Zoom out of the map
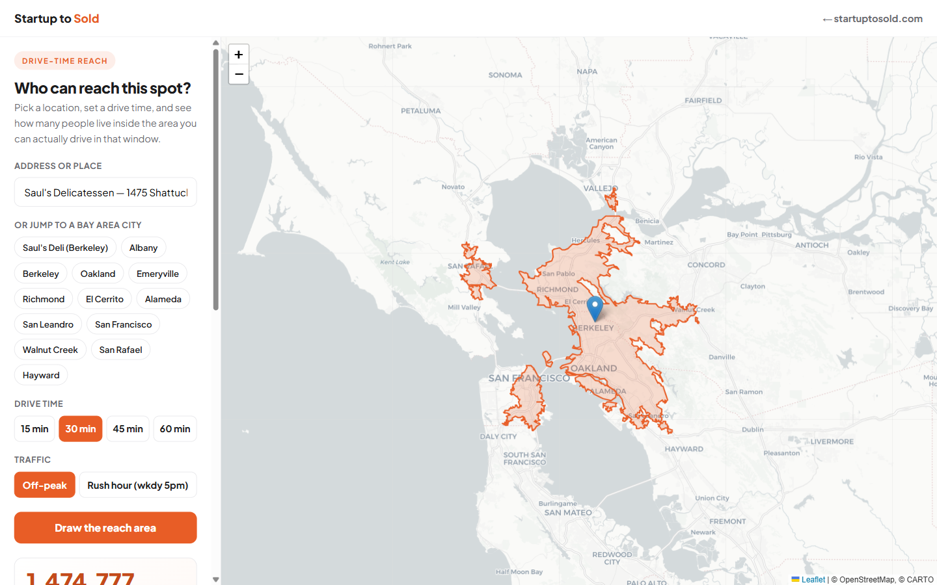This screenshot has width=937, height=585. [239, 74]
